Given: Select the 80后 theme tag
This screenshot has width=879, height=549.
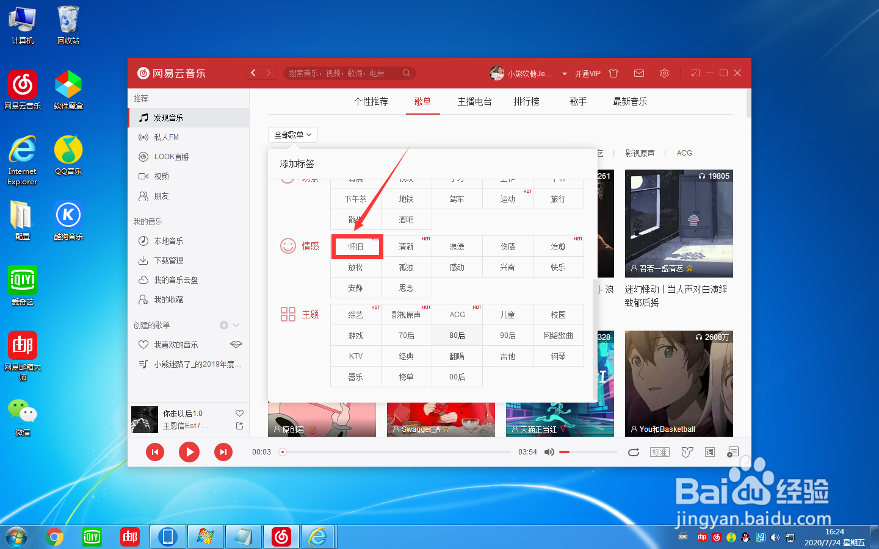Looking at the screenshot, I should point(457,335).
